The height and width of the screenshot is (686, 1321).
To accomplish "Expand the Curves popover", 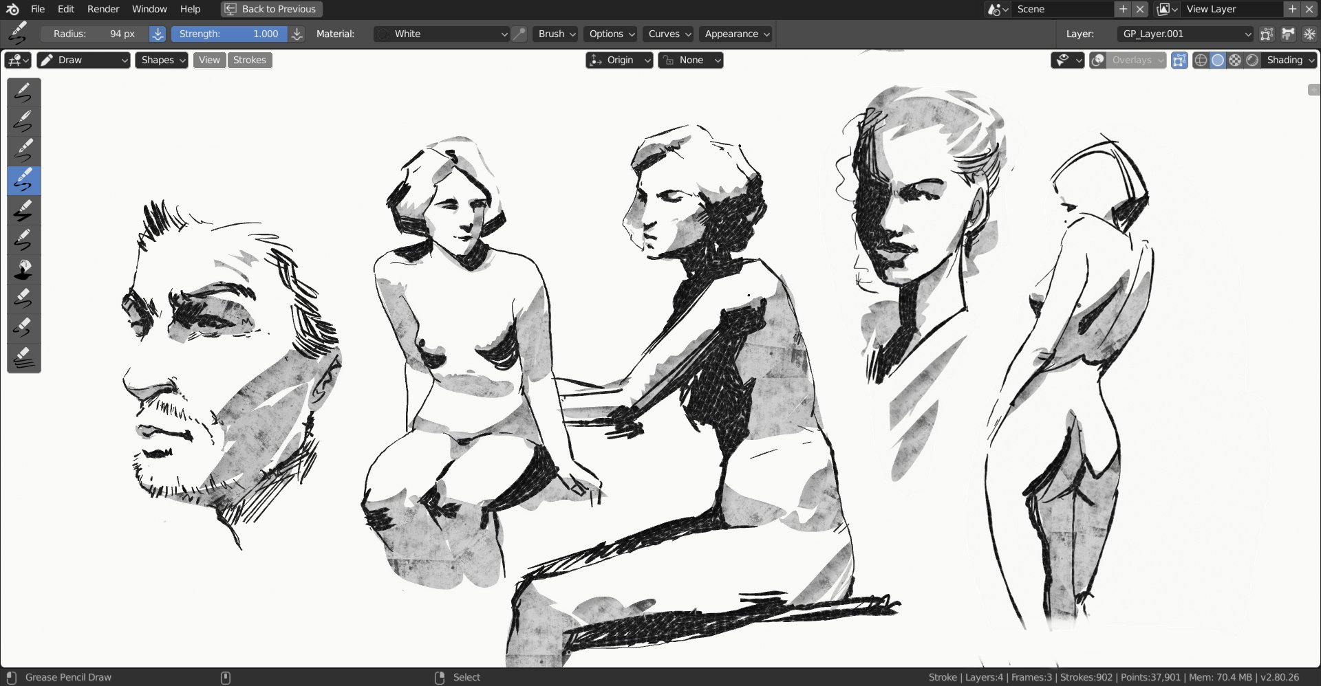I will click(668, 34).
